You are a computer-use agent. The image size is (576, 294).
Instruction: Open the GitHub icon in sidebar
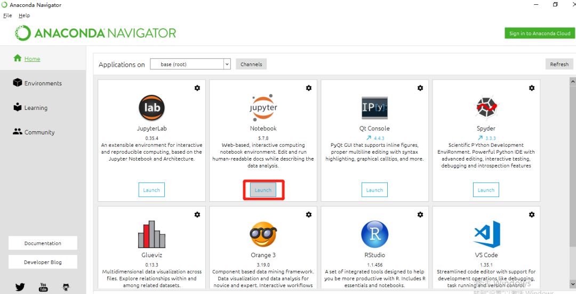[x=66, y=287]
